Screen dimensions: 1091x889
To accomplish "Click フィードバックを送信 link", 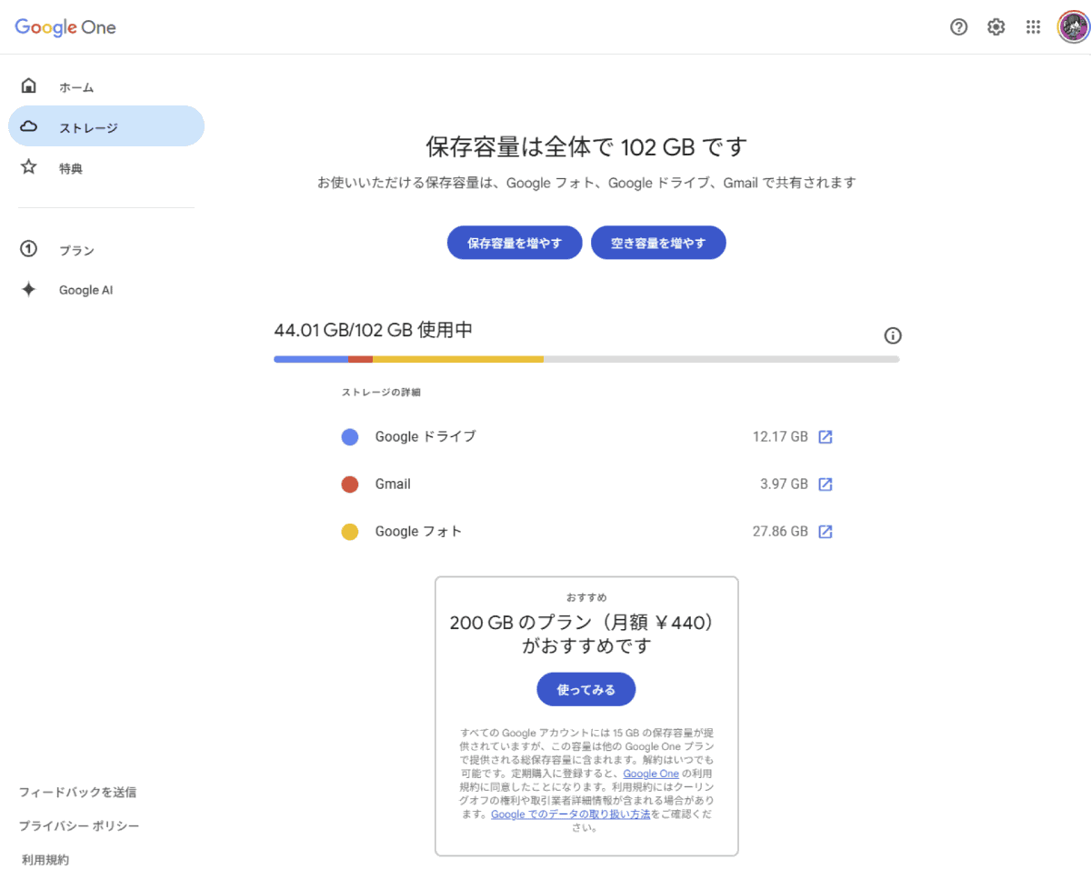I will point(78,792).
